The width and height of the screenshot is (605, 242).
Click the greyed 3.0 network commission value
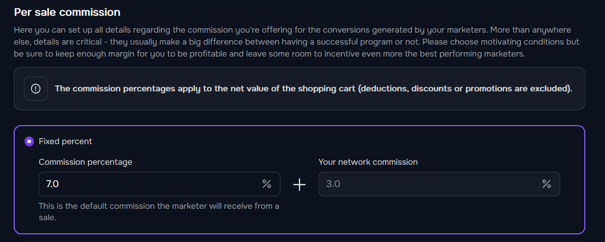pos(333,184)
